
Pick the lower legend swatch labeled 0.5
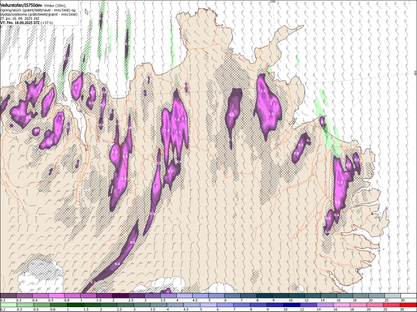[x=42, y=305]
